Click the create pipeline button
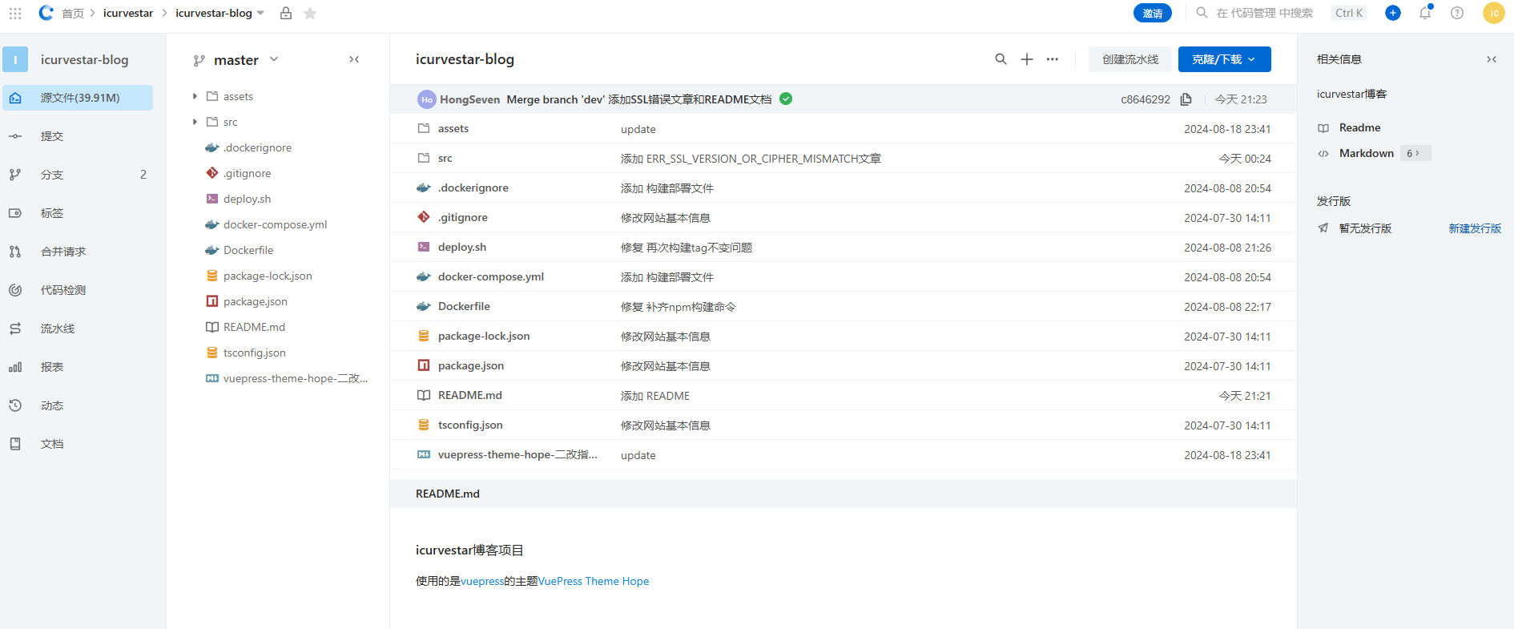The width and height of the screenshot is (1514, 629). (1129, 59)
